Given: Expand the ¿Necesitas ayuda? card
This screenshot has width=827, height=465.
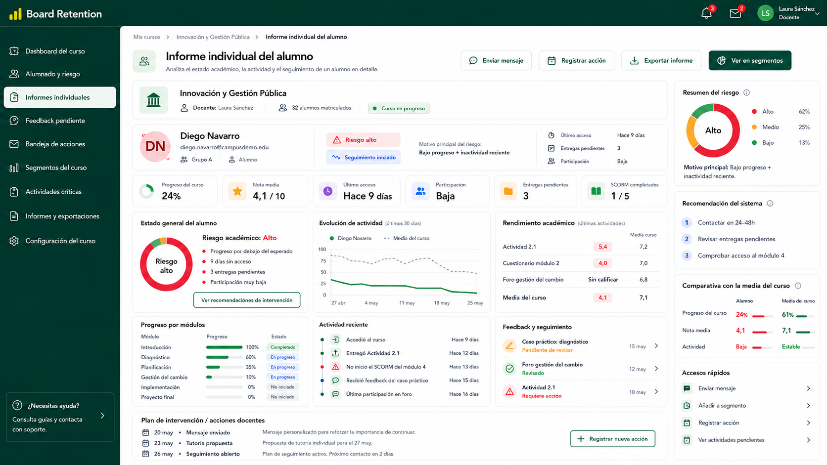Looking at the screenshot, I should pos(102,416).
